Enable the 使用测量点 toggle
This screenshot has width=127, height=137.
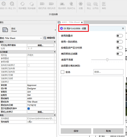pos(119,36)
